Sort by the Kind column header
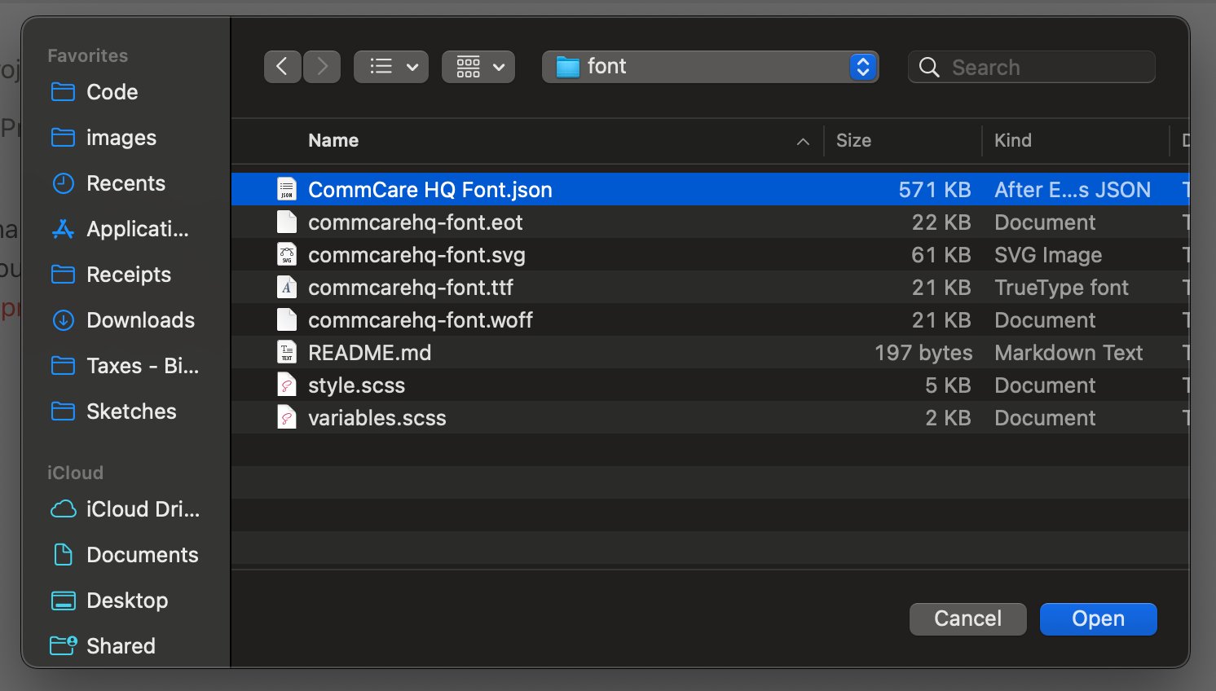 1013,140
